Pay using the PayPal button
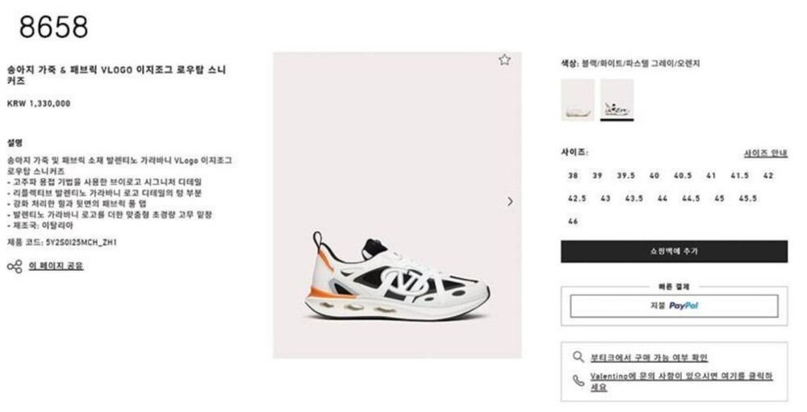 pos(674,306)
